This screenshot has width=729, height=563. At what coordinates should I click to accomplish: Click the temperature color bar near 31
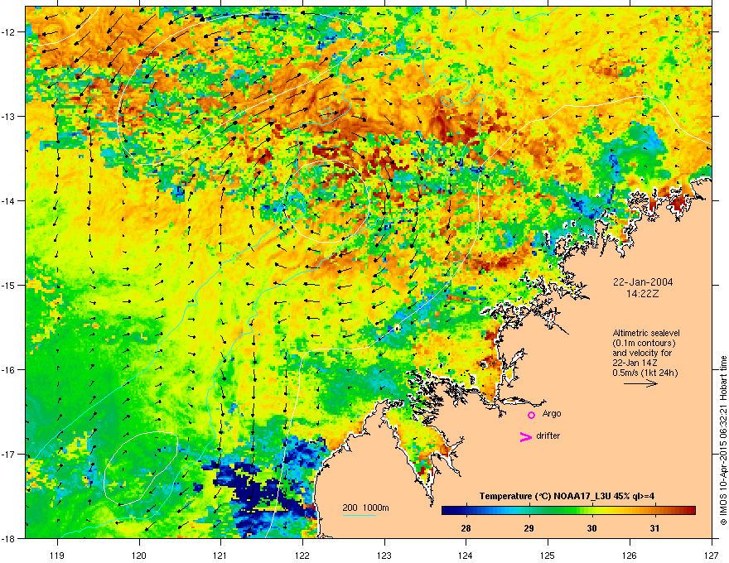654,511
